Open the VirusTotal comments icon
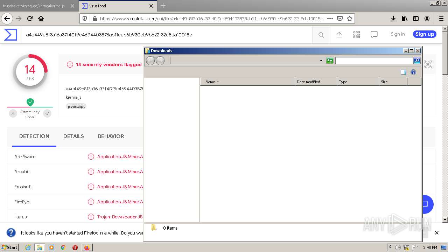Viewport: 448px width, 252px height. coord(374,34)
